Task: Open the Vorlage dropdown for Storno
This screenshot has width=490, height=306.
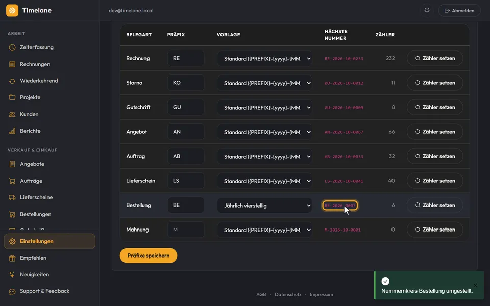Action: pyautogui.click(x=264, y=83)
